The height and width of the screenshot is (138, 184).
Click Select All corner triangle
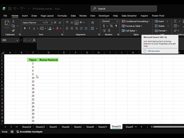point(2,53)
